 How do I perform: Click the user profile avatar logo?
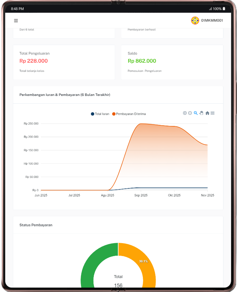click(195, 21)
